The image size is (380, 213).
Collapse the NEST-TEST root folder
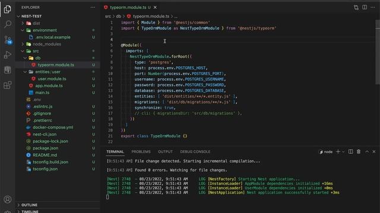tap(18, 16)
